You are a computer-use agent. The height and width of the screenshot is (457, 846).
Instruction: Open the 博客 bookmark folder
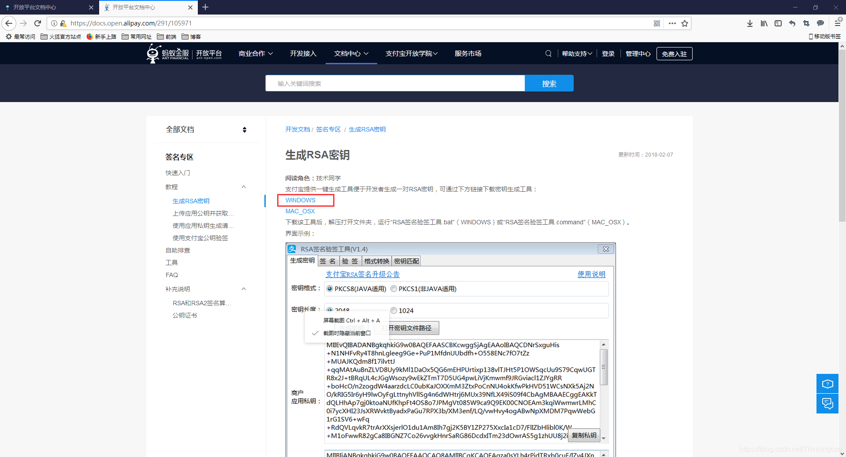[x=191, y=37]
